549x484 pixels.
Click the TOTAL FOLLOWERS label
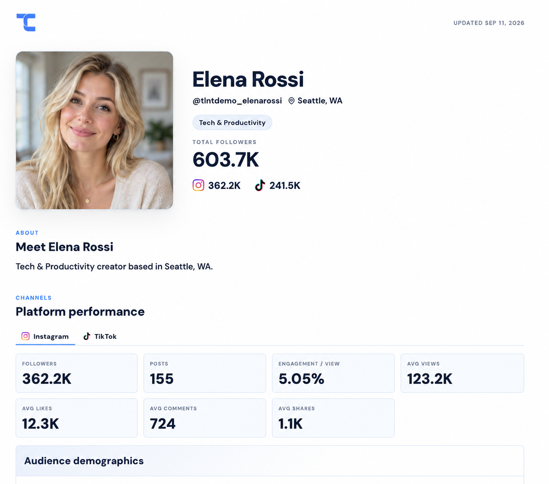225,142
